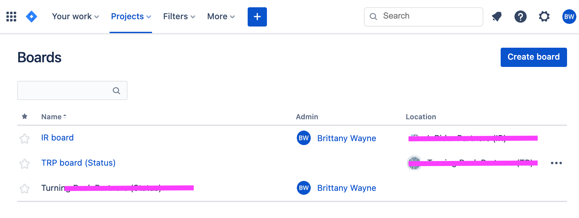Open the help question mark icon
Screen dimensions: 579x218
(x=521, y=17)
